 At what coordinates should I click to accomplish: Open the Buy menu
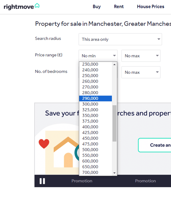[x=97, y=7]
